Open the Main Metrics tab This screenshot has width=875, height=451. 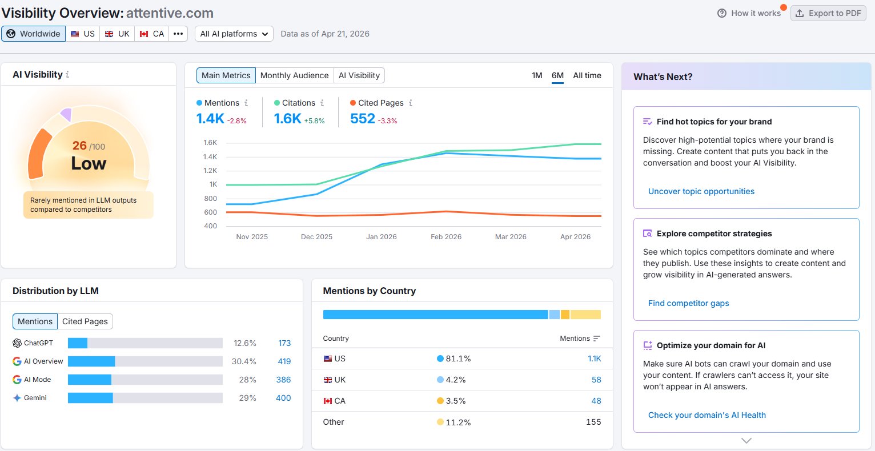[x=226, y=75]
